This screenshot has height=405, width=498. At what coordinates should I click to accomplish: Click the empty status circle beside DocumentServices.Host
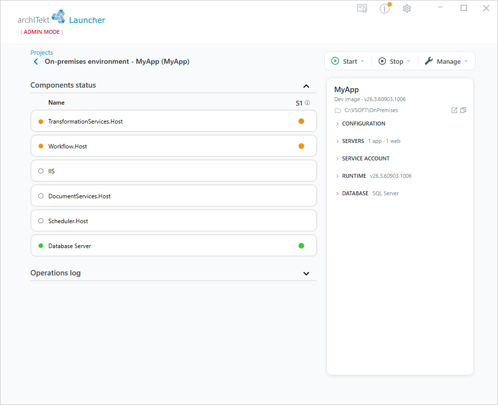click(41, 196)
